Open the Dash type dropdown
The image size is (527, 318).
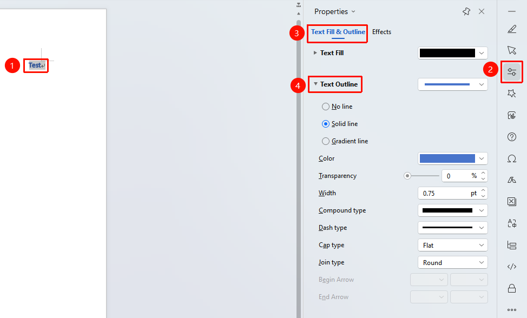pos(452,228)
